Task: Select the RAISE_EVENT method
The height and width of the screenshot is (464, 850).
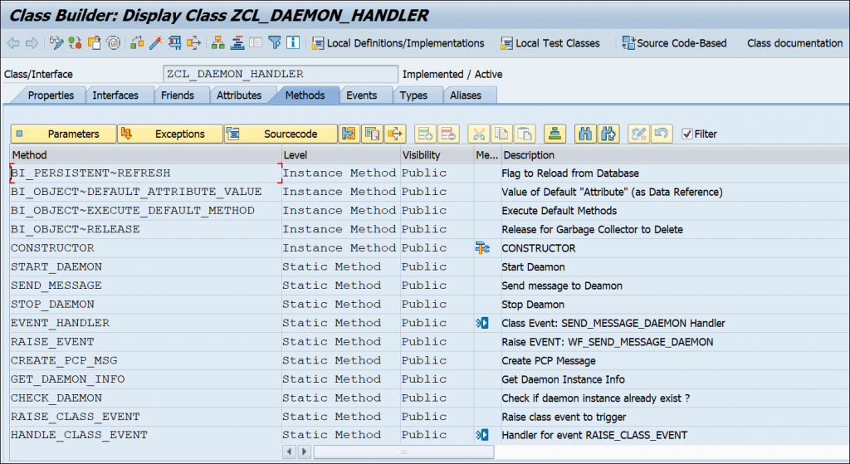Action: [x=146, y=342]
